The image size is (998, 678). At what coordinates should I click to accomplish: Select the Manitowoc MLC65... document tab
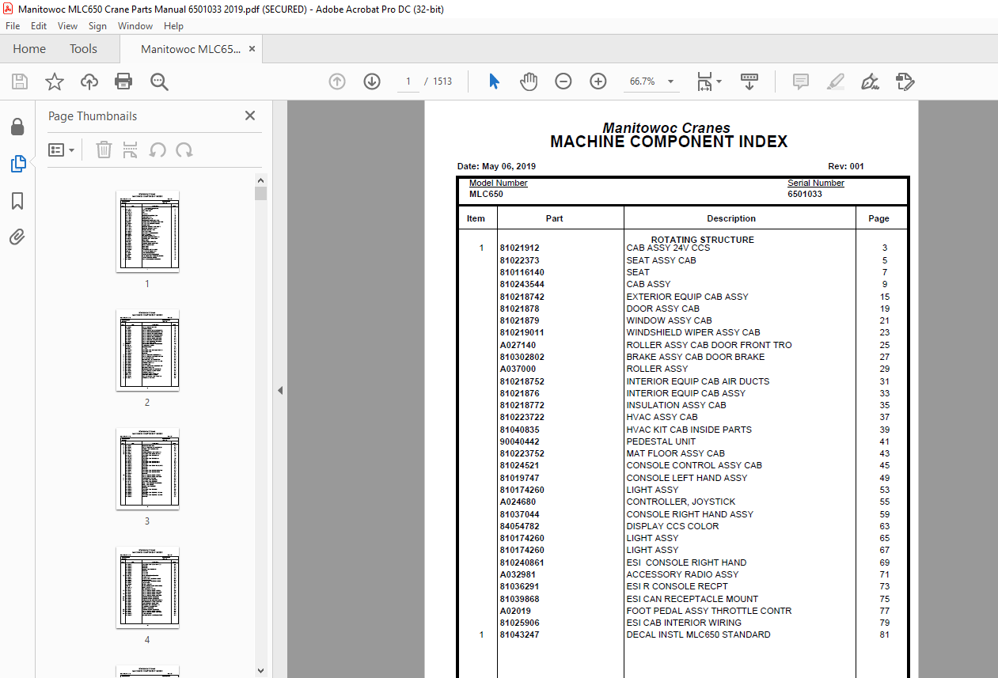click(191, 49)
